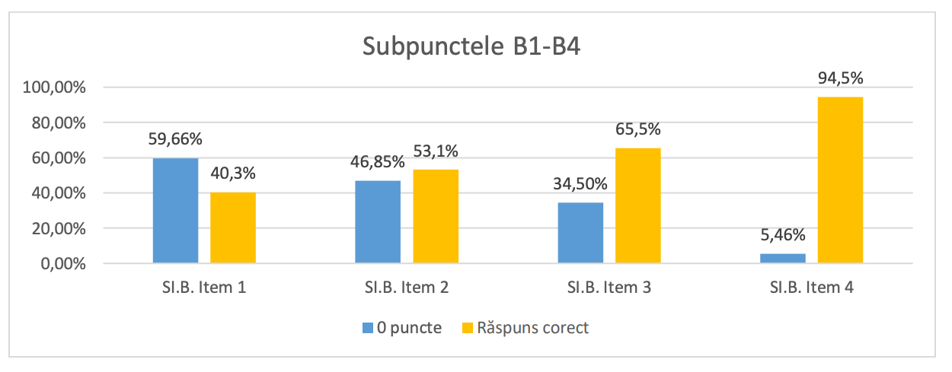Screen dimensions: 952x372
Task: Select the tallest yellow bar for SI.B. Item 4
Action: (841, 180)
